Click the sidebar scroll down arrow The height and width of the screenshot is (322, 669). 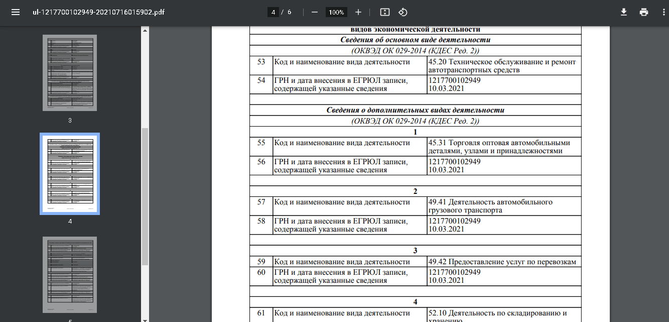(145, 318)
